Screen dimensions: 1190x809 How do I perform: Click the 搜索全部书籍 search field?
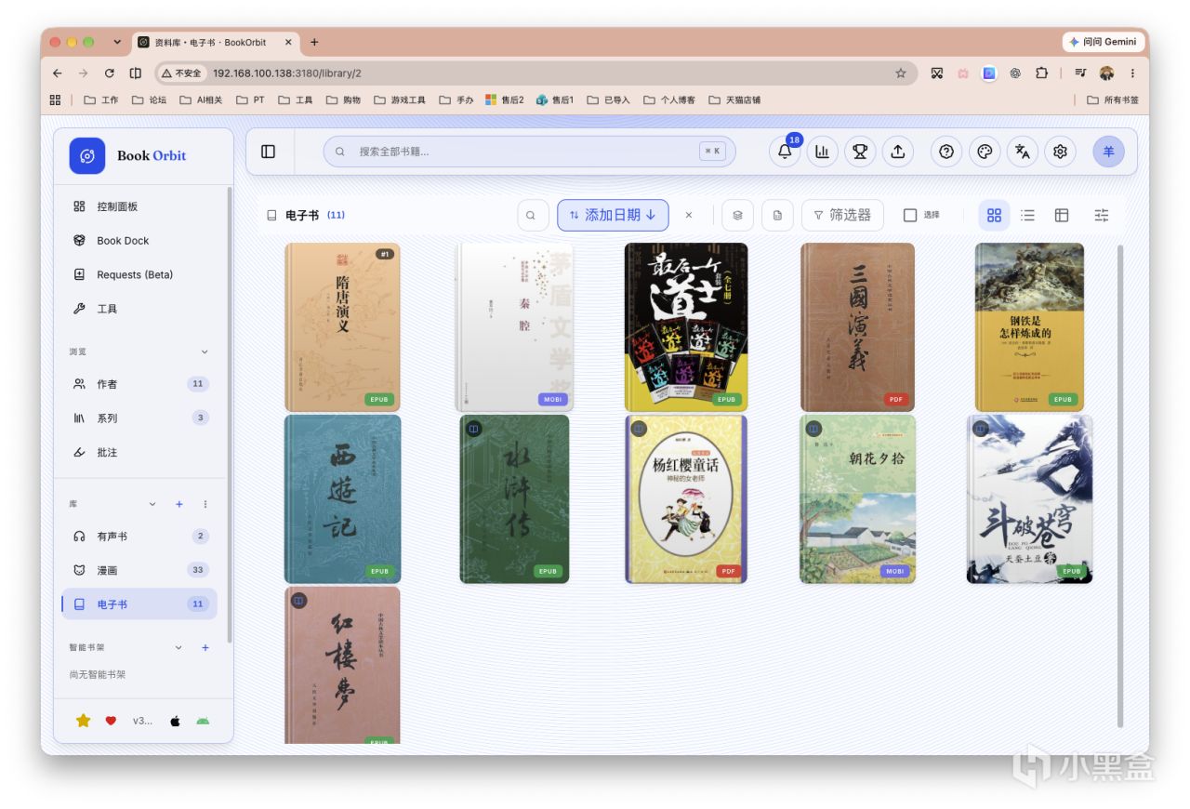(529, 152)
